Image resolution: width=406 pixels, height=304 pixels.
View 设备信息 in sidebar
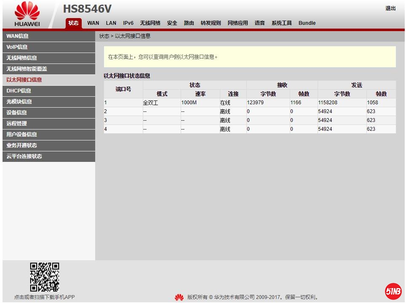click(x=17, y=113)
